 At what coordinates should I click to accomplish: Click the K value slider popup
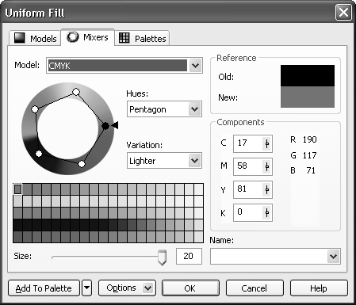point(267,212)
